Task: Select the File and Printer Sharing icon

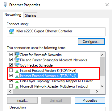Action: click(x=17, y=60)
